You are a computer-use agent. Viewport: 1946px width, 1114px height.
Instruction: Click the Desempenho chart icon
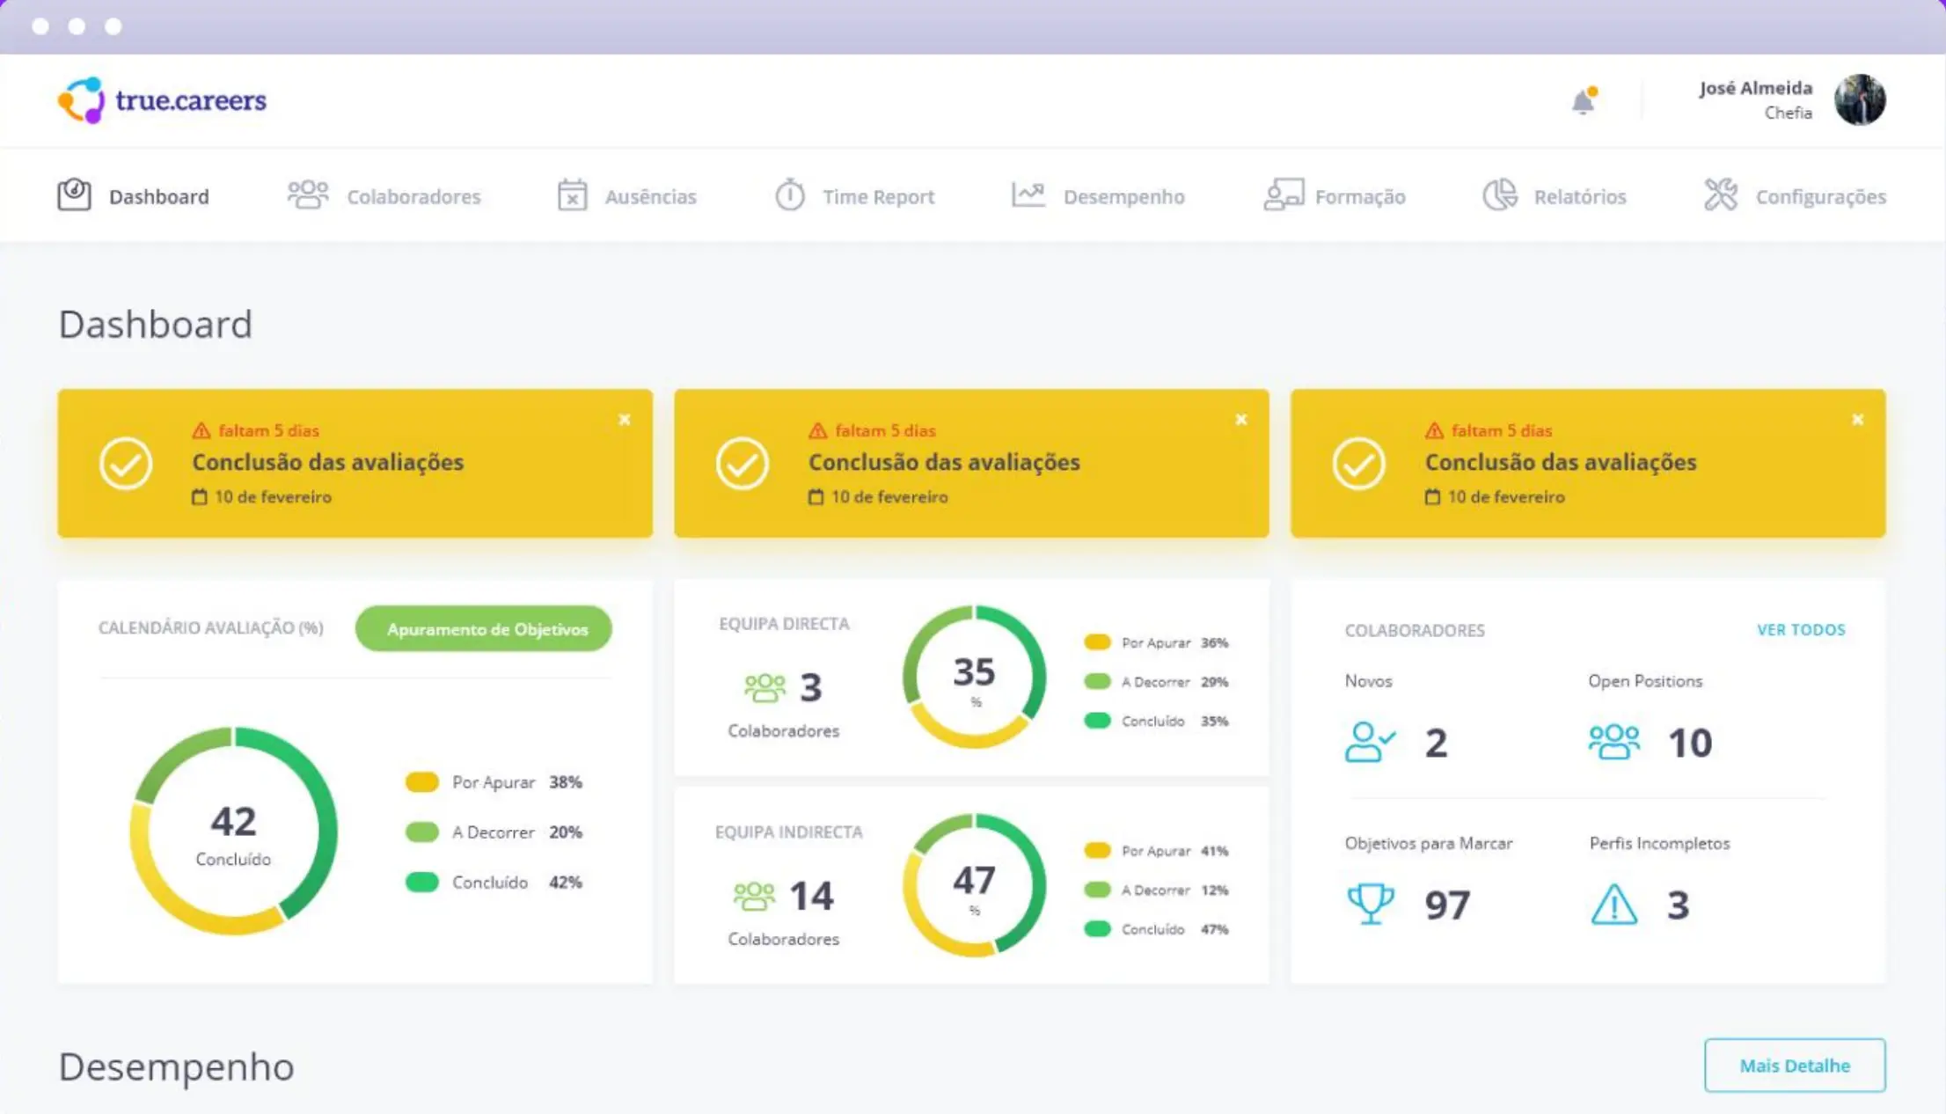(1028, 194)
